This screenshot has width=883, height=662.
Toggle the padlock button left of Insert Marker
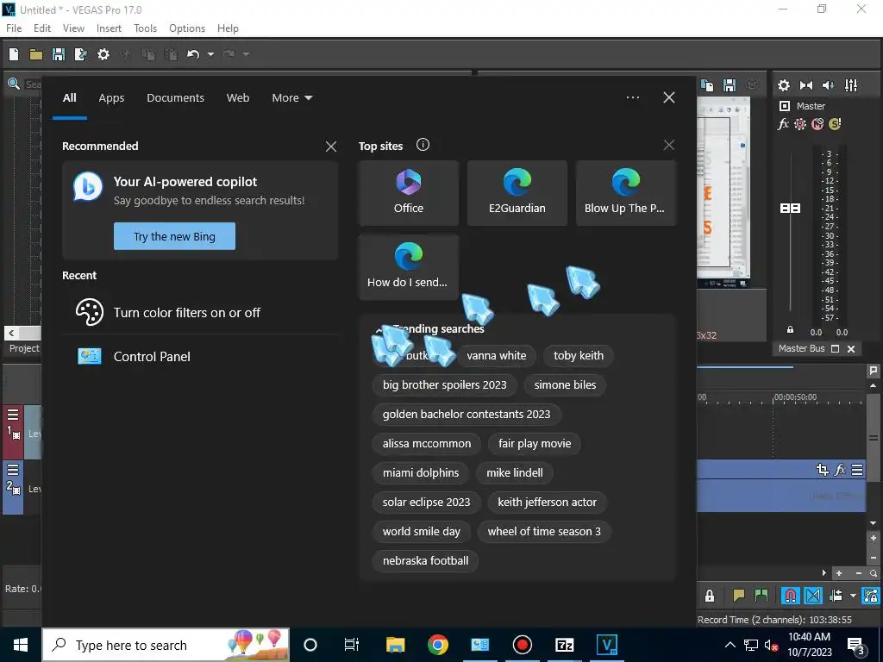pyautogui.click(x=710, y=595)
